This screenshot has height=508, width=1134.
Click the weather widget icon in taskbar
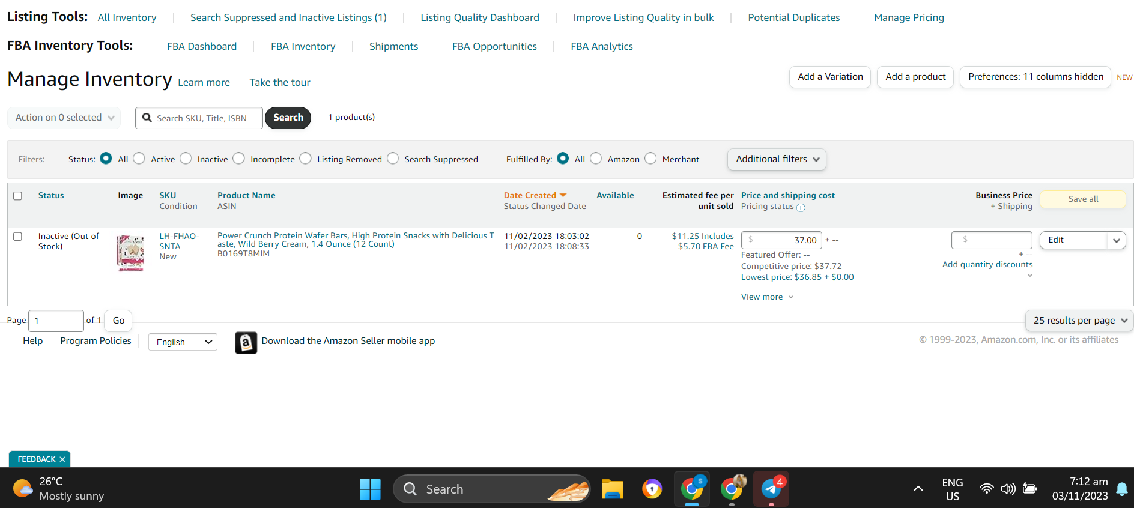pos(23,488)
